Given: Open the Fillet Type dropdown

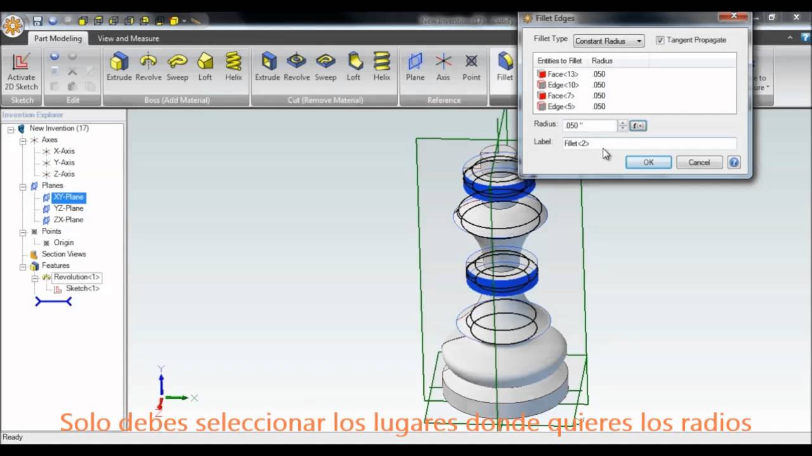Looking at the screenshot, I should tap(608, 41).
